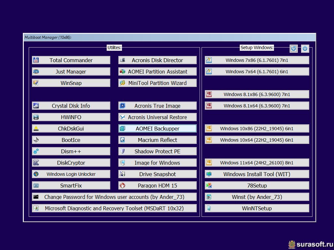Open WinNTSetup
The width and height of the screenshot is (334, 250).
[257, 208]
